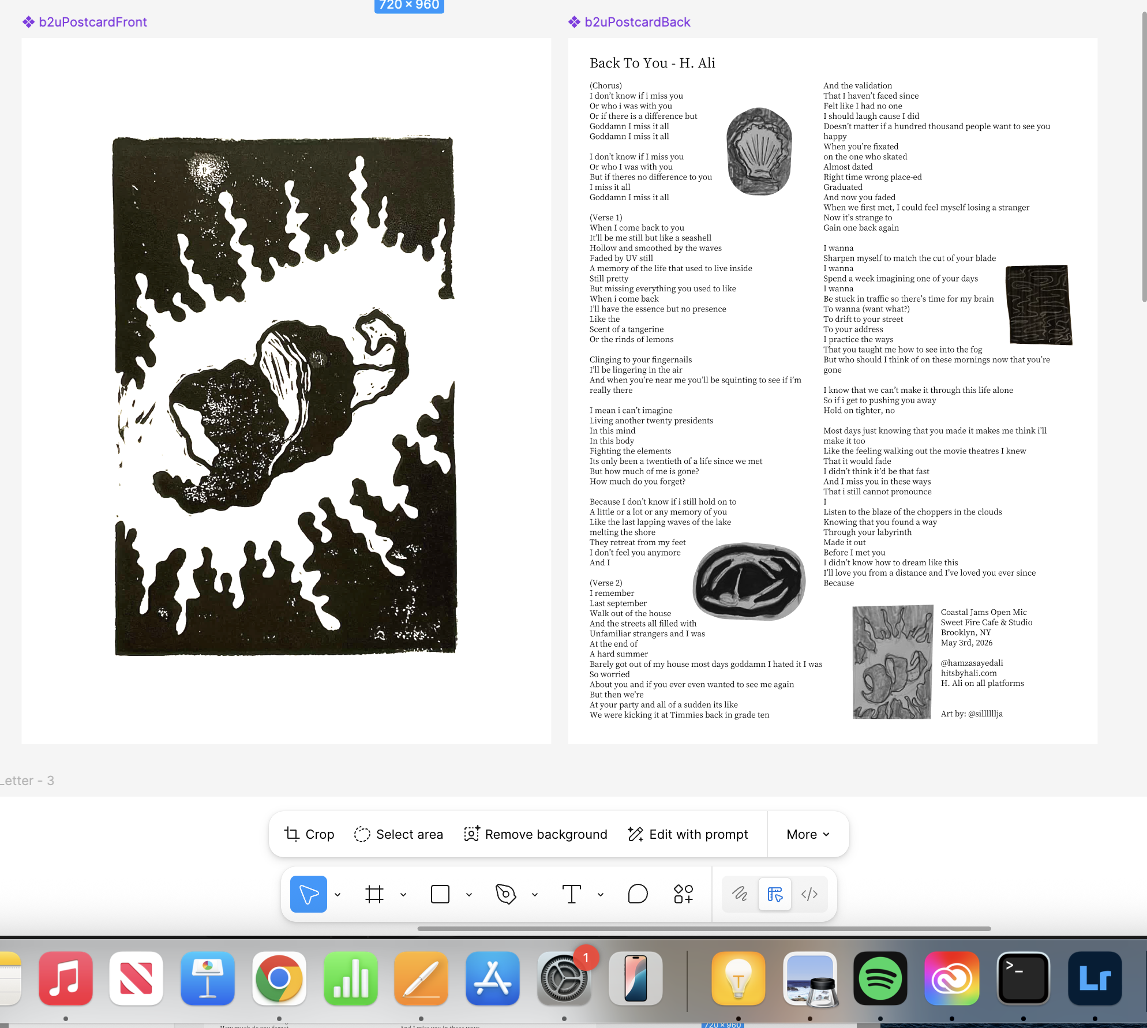The image size is (1147, 1028).
Task: Select the Rectangle shape tool
Action: click(440, 894)
